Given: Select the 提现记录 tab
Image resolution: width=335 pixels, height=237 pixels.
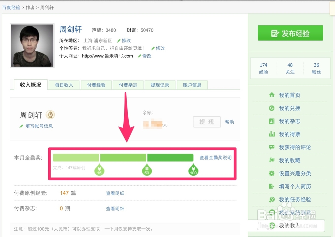Looking at the screenshot, I should [160, 85].
